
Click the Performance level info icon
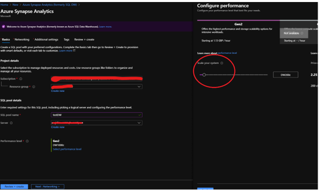coord(27,141)
